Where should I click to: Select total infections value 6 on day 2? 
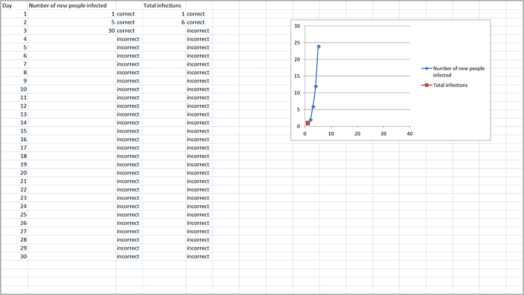pos(164,22)
